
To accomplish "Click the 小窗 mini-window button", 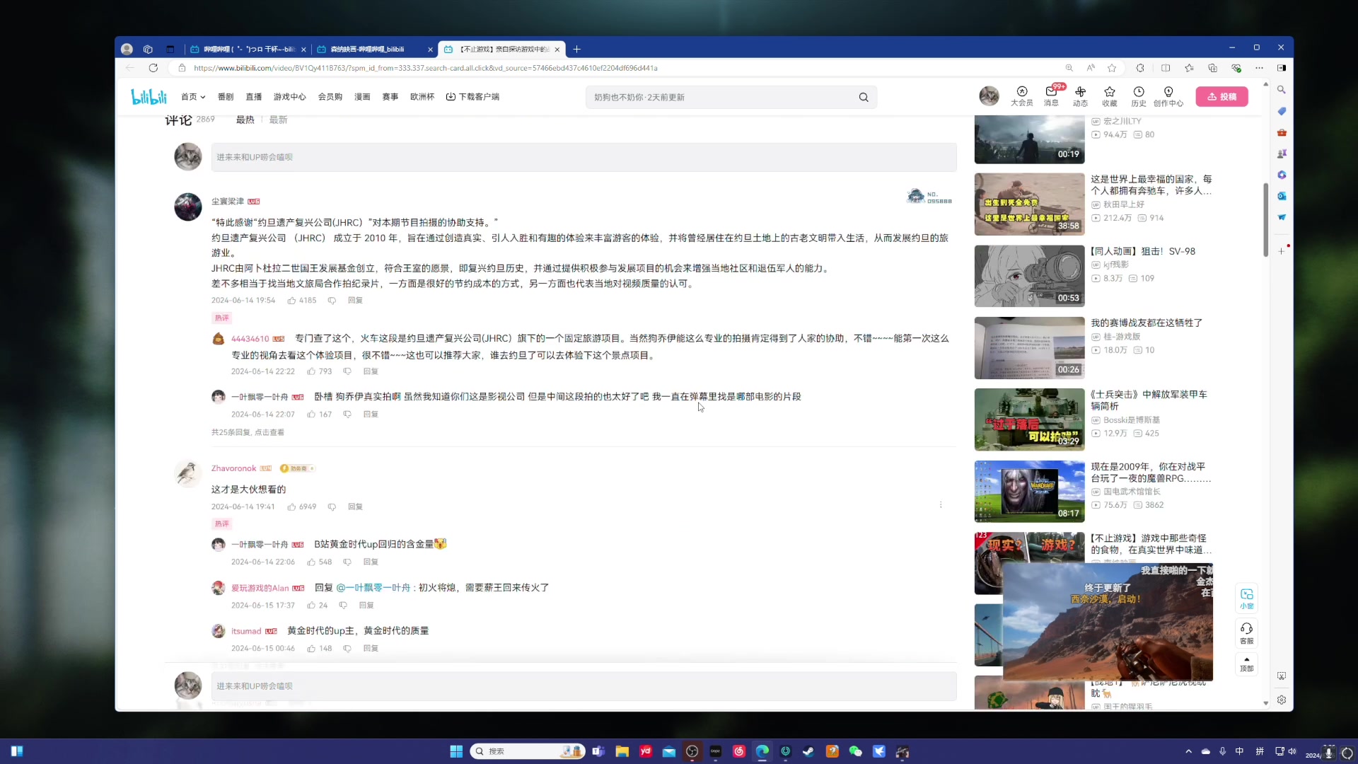I will pos(1246,598).
